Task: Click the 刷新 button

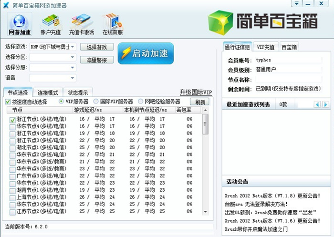Action: 199,102
